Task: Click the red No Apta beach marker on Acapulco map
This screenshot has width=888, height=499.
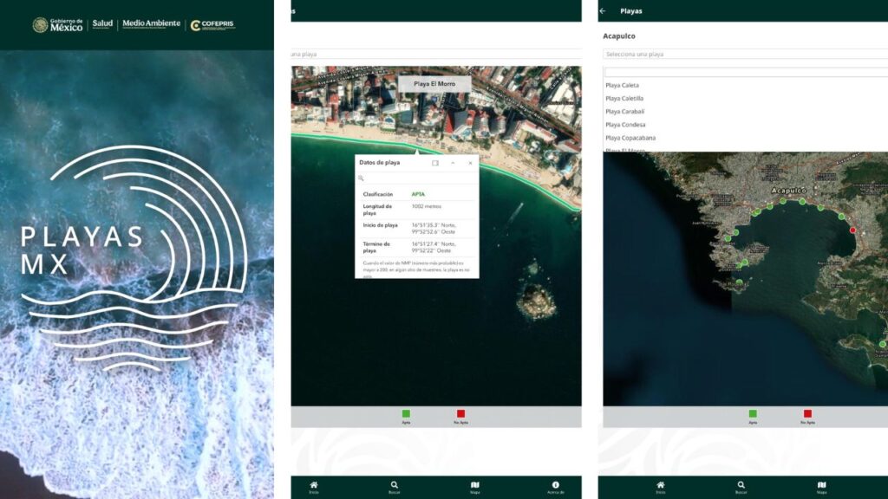Action: [x=852, y=230]
